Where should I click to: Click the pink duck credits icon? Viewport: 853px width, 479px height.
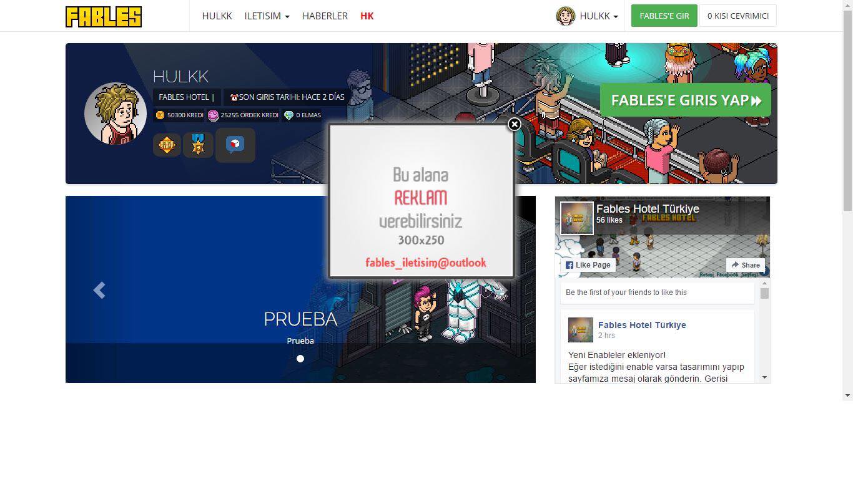pyautogui.click(x=213, y=115)
